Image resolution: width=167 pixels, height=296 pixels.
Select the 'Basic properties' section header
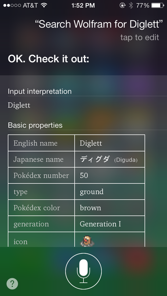click(x=35, y=125)
